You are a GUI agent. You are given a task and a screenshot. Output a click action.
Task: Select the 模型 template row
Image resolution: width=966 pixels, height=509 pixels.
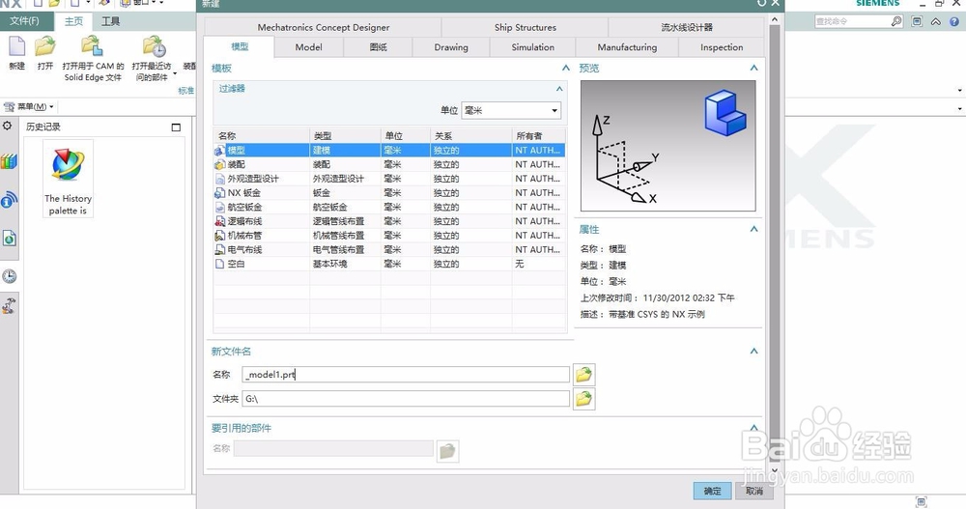point(388,150)
